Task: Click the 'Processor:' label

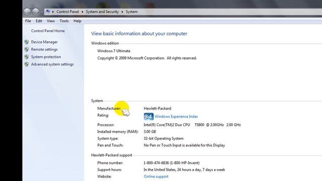Action: (106, 125)
